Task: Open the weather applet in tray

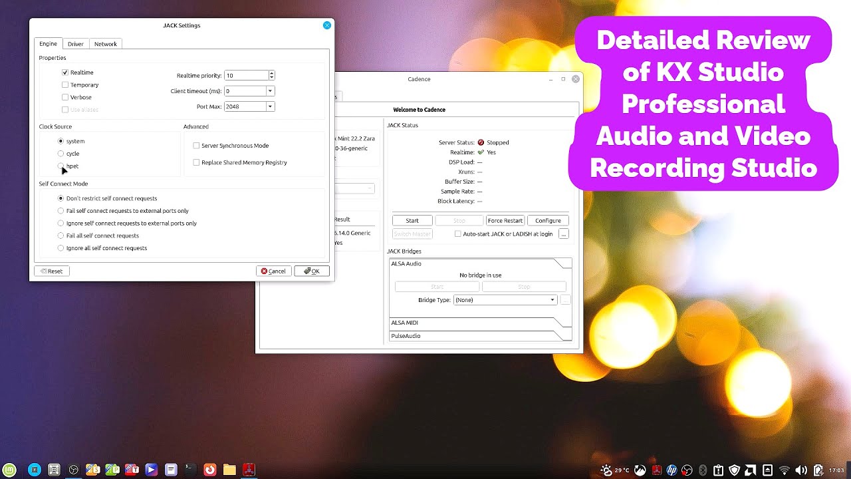Action: point(615,470)
